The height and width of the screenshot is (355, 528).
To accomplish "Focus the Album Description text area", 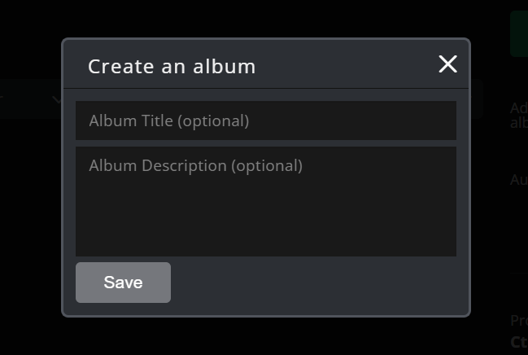I will point(265,201).
